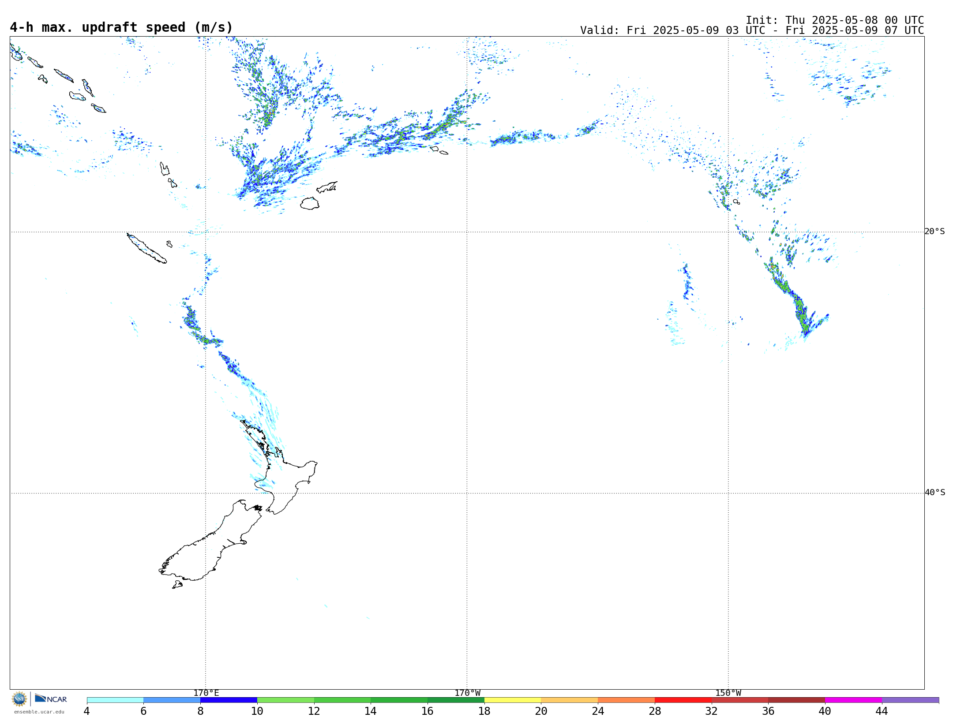This screenshot has width=953, height=717.
Task: Pick the yellow 18-20 colorbar swatch
Action: 513,700
